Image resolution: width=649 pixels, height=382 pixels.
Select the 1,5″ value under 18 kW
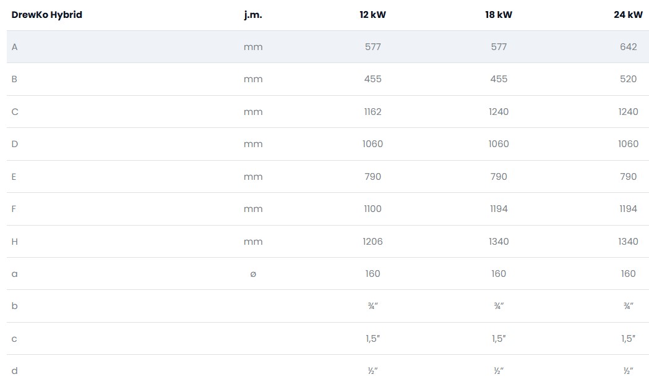pos(498,339)
